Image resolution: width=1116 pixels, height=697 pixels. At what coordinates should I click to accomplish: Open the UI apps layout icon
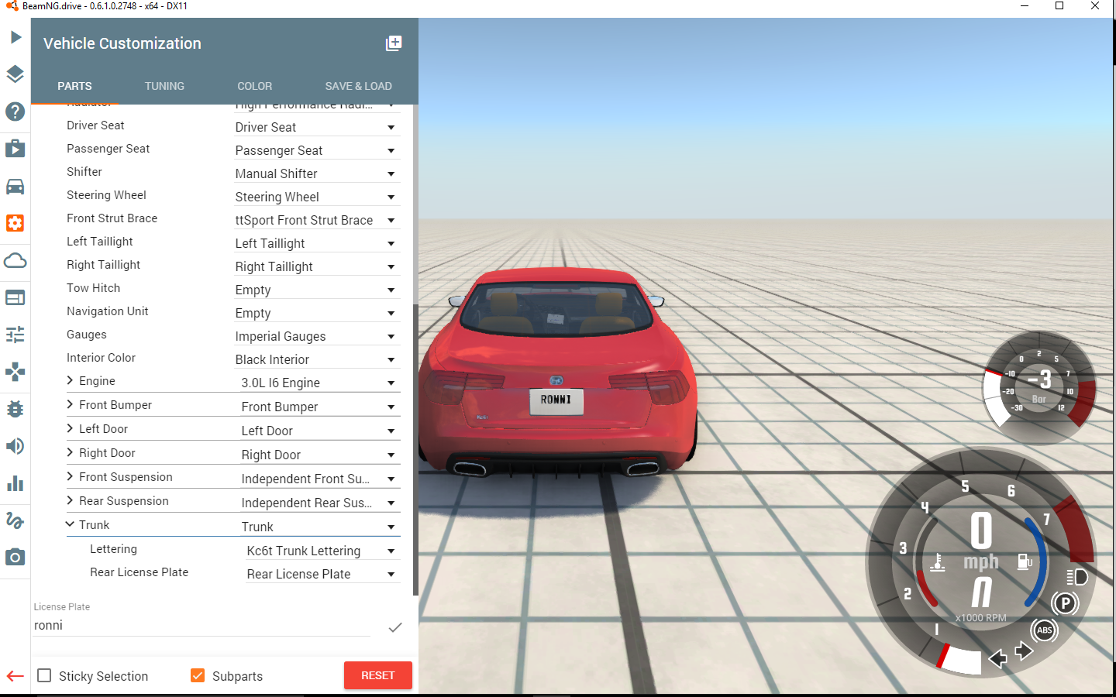tap(15, 297)
